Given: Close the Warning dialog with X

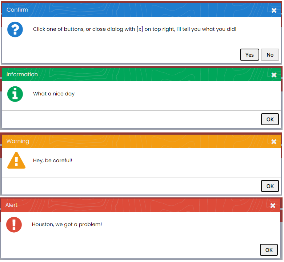Looking at the screenshot, I should (x=274, y=142).
